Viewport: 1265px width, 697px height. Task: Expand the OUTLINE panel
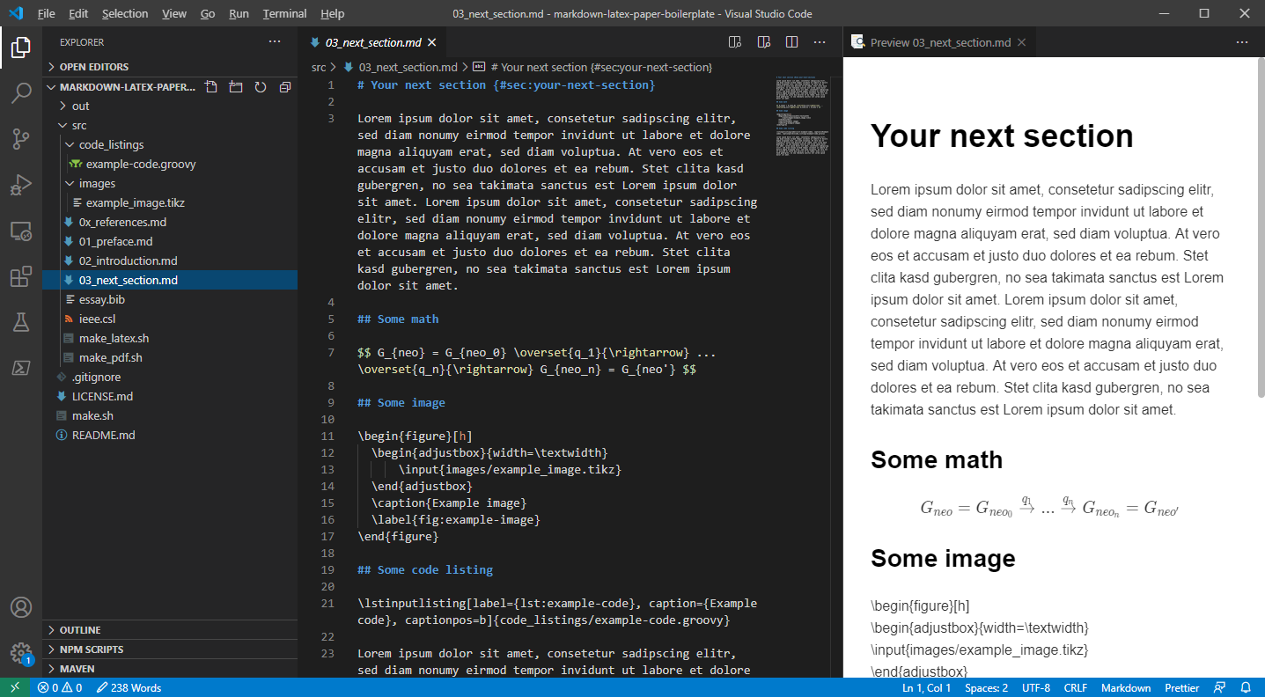point(170,630)
